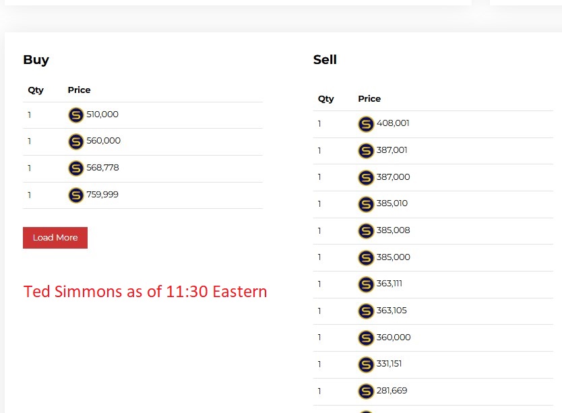562x413 pixels.
Task: Click stubs coin icon beside 281,669
Action: pyautogui.click(x=366, y=391)
